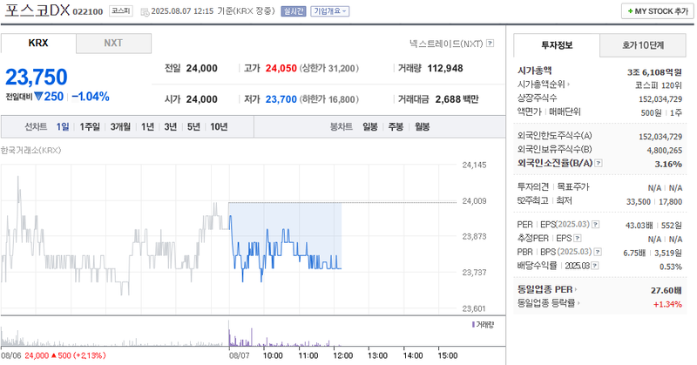Select the 5년 line chart period

pyautogui.click(x=193, y=127)
